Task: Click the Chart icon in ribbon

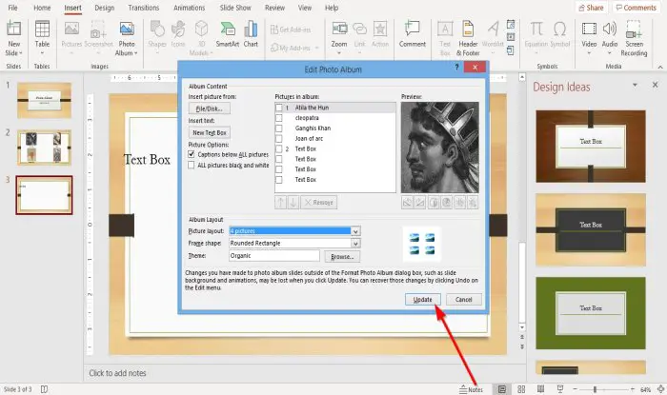Action: coord(251,34)
